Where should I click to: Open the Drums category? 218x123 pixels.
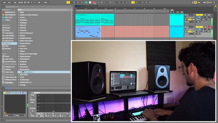point(7,30)
